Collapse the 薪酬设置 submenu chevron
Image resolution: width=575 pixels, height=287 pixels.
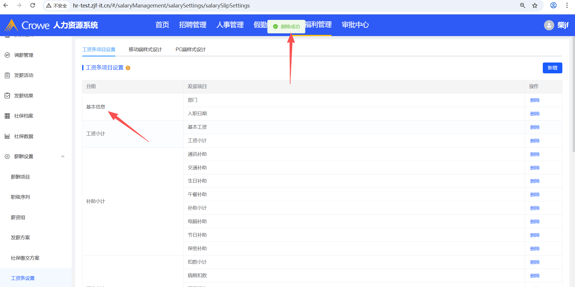pos(63,157)
